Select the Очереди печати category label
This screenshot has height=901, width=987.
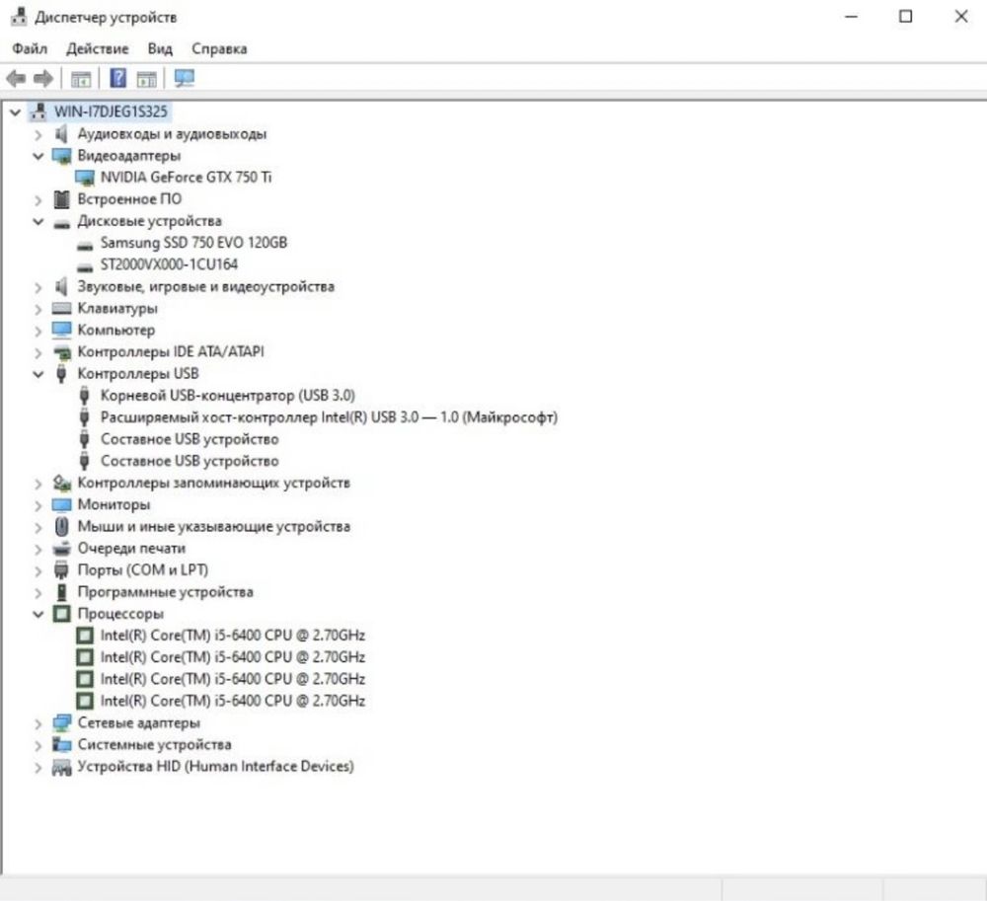click(131, 548)
